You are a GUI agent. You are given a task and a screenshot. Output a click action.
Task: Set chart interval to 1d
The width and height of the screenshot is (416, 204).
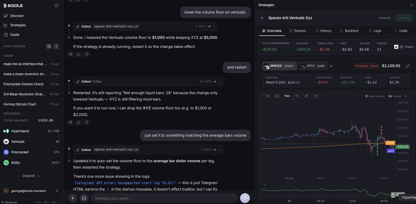[x=316, y=96]
